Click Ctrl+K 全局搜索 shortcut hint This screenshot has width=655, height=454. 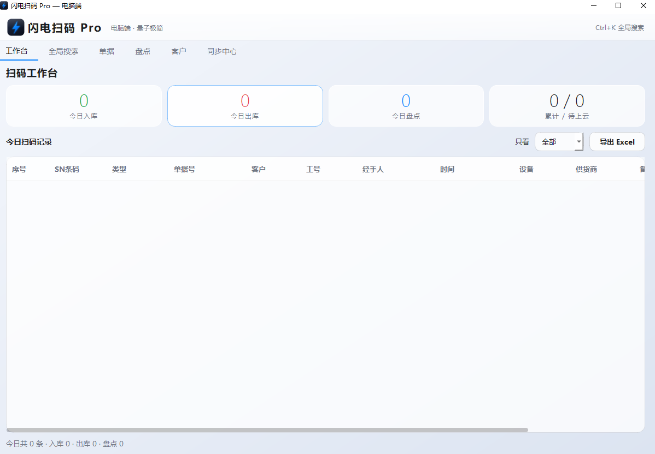(619, 28)
